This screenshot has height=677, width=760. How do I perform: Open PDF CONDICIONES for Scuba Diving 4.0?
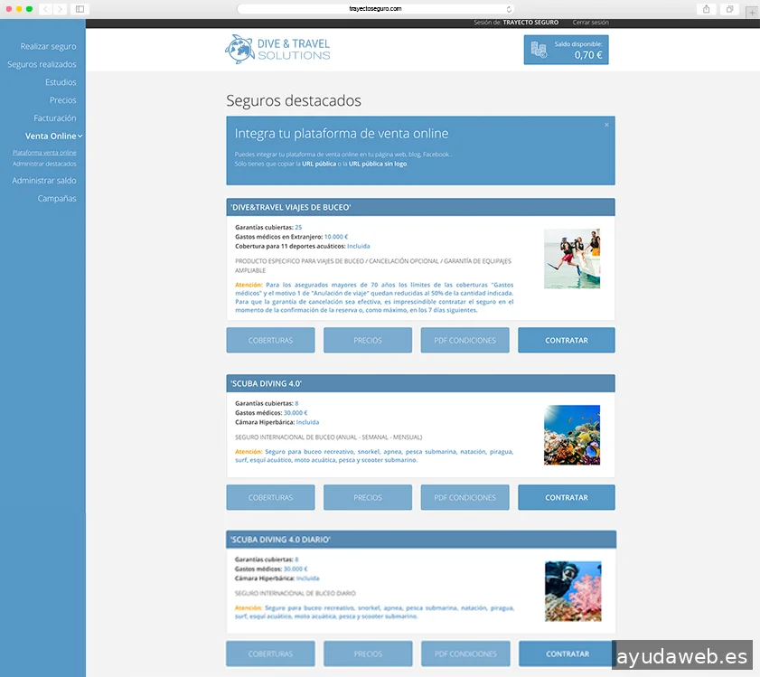tap(464, 498)
